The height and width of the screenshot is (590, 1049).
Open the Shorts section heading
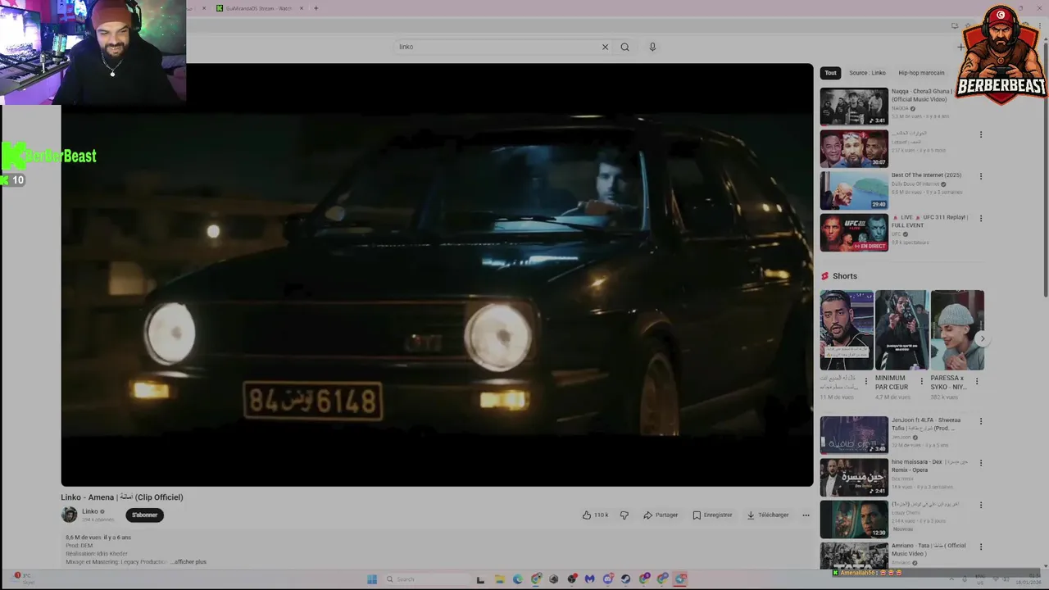844,276
